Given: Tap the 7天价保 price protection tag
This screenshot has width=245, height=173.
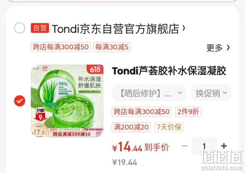Looking at the screenshot, I should tap(169, 127).
